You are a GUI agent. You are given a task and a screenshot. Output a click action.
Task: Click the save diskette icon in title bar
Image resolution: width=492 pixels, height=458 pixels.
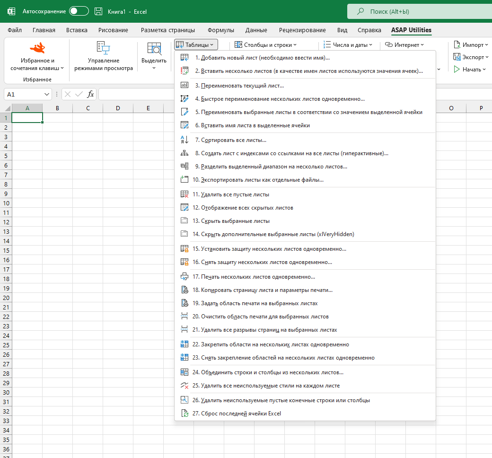pos(98,12)
